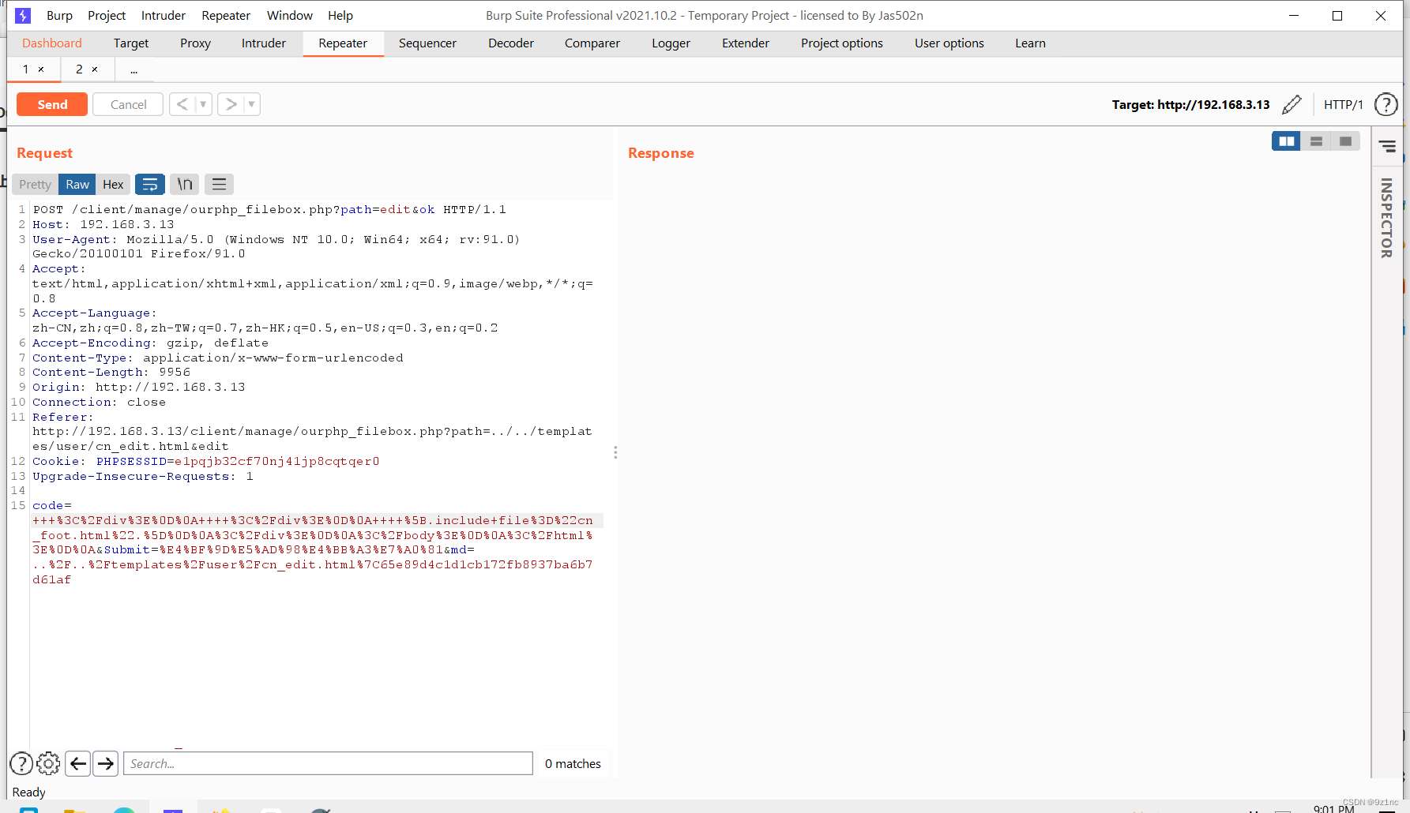Open the Intruder menu in menu bar
Viewport: 1410px width, 813px height.
click(164, 15)
